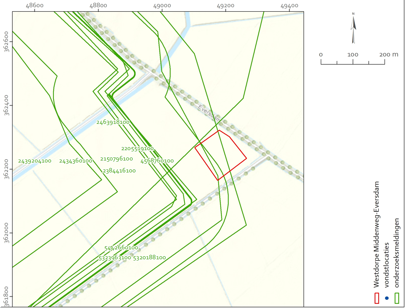Click the x-axis coordinate 48600
The height and width of the screenshot is (308, 405).
point(34,6)
